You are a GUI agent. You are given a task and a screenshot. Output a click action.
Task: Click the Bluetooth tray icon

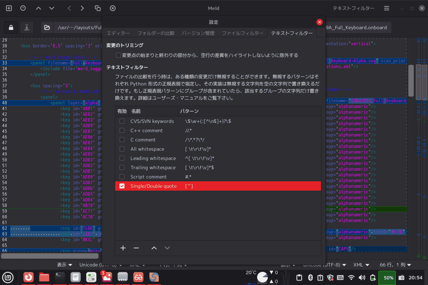(x=310, y=278)
